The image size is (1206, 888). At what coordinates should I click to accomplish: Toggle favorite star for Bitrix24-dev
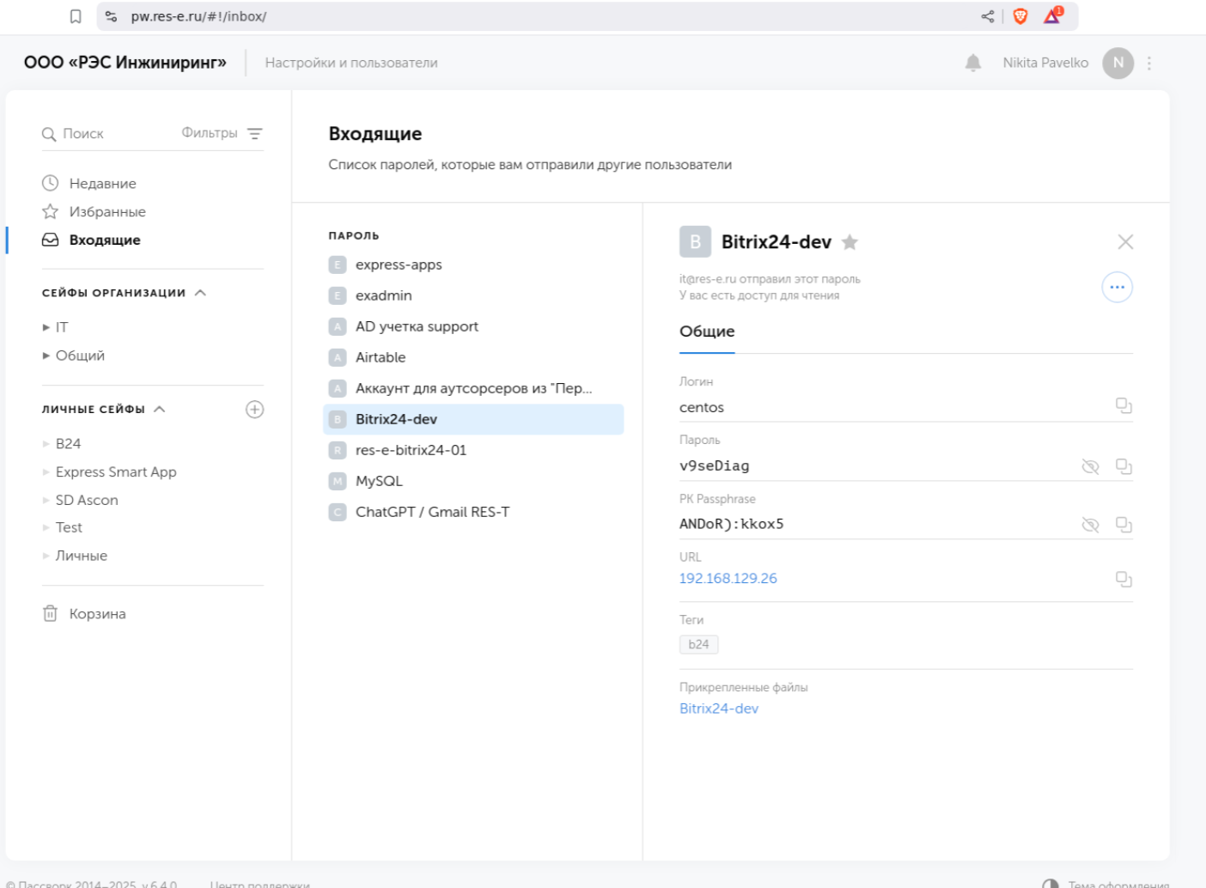coord(850,242)
